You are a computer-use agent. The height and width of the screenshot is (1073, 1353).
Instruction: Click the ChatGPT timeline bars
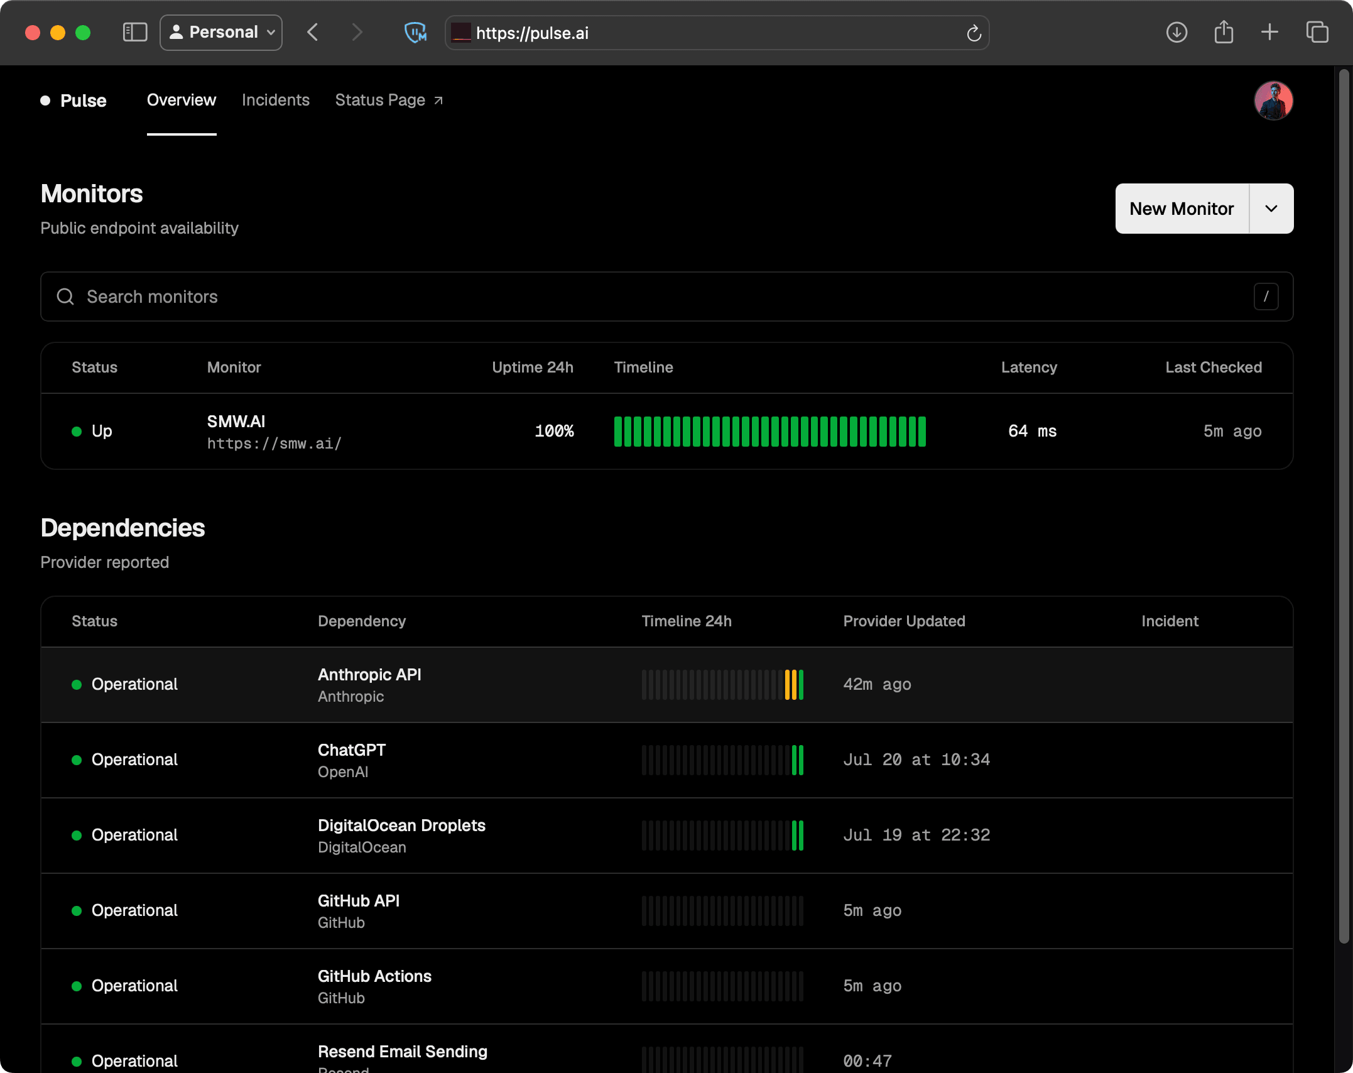(x=722, y=760)
